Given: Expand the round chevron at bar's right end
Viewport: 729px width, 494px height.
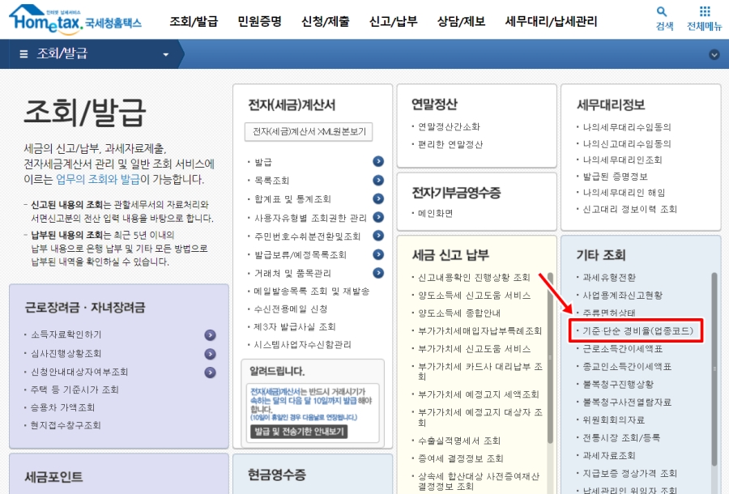Looking at the screenshot, I should click(714, 54).
